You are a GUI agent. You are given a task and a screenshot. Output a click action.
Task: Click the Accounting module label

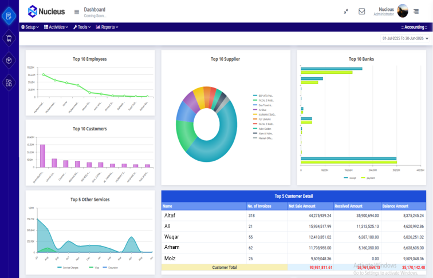pyautogui.click(x=414, y=27)
